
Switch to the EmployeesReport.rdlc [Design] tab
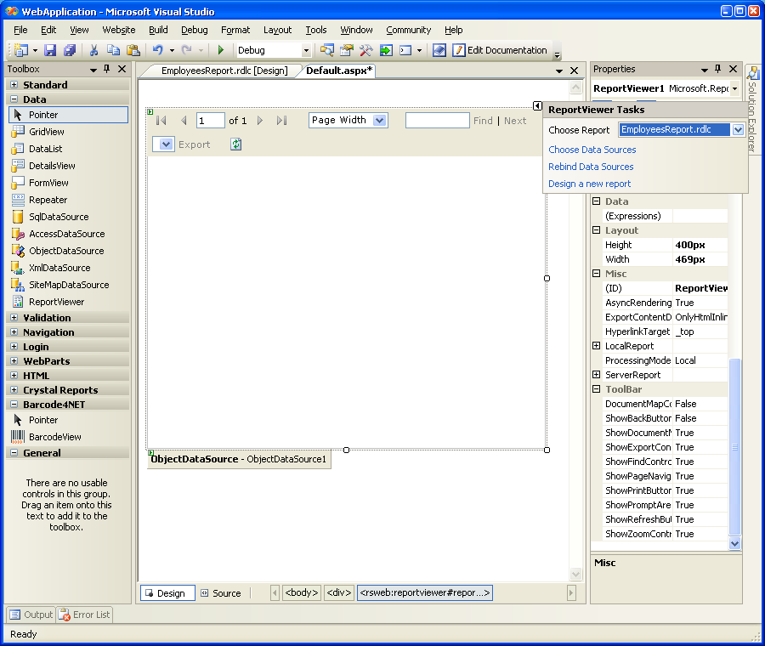[x=224, y=71]
